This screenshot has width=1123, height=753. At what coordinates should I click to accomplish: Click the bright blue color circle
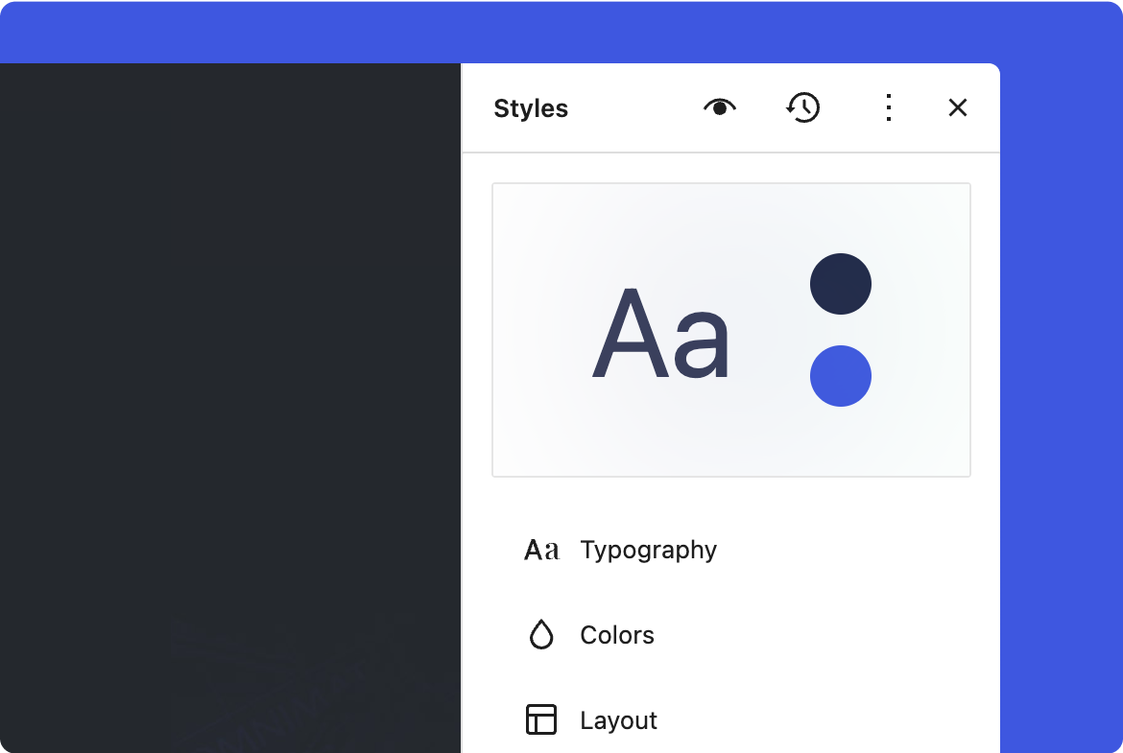tap(841, 376)
